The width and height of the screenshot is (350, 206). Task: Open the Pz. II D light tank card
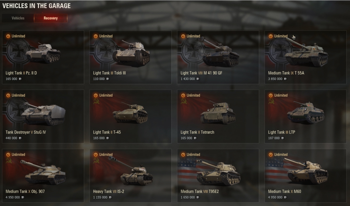pos(43,57)
